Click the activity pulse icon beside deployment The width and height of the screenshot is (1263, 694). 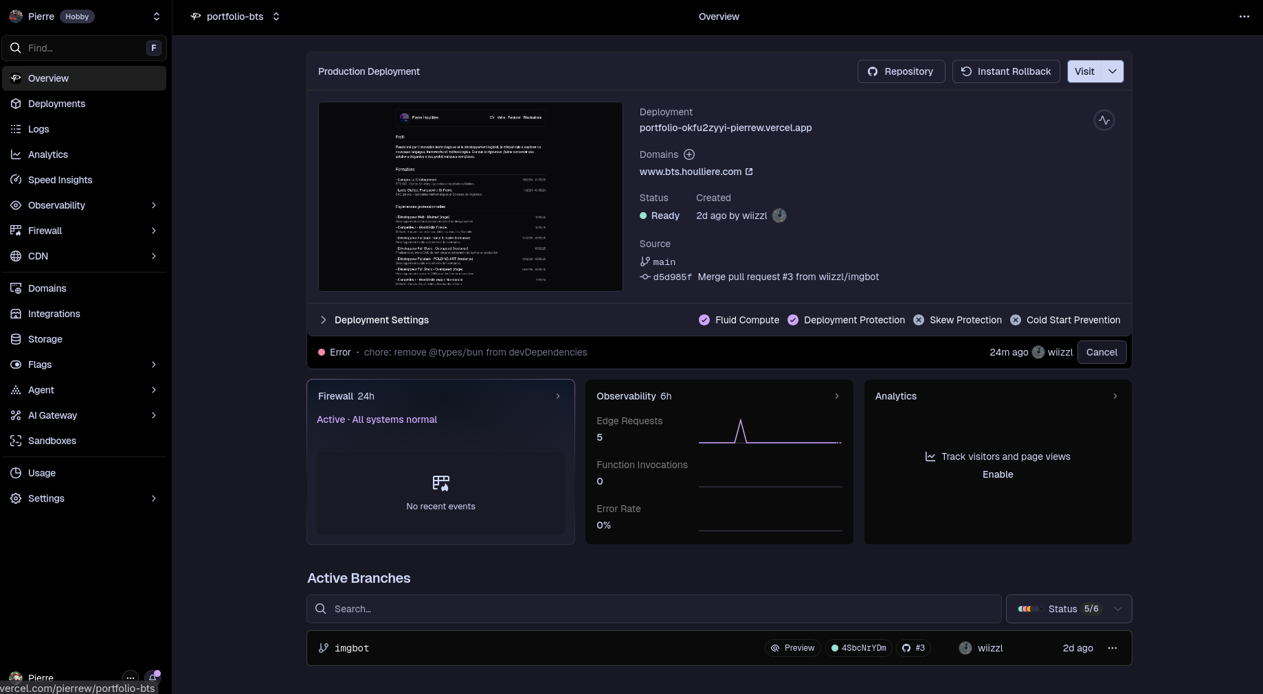pos(1104,120)
